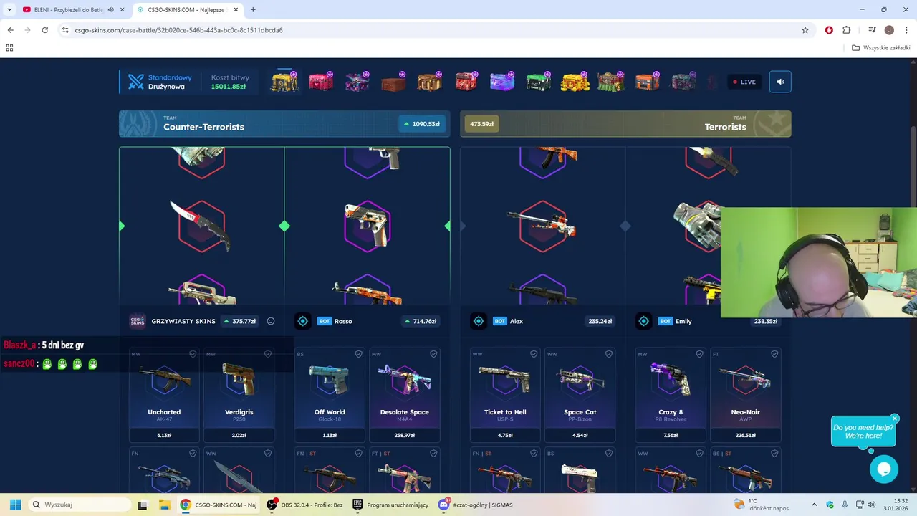This screenshot has width=917, height=516.
Task: Open the Chrome three-dot menu
Action: click(x=906, y=30)
